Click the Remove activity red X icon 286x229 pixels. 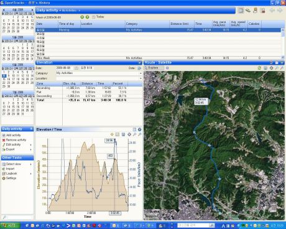[4, 140]
